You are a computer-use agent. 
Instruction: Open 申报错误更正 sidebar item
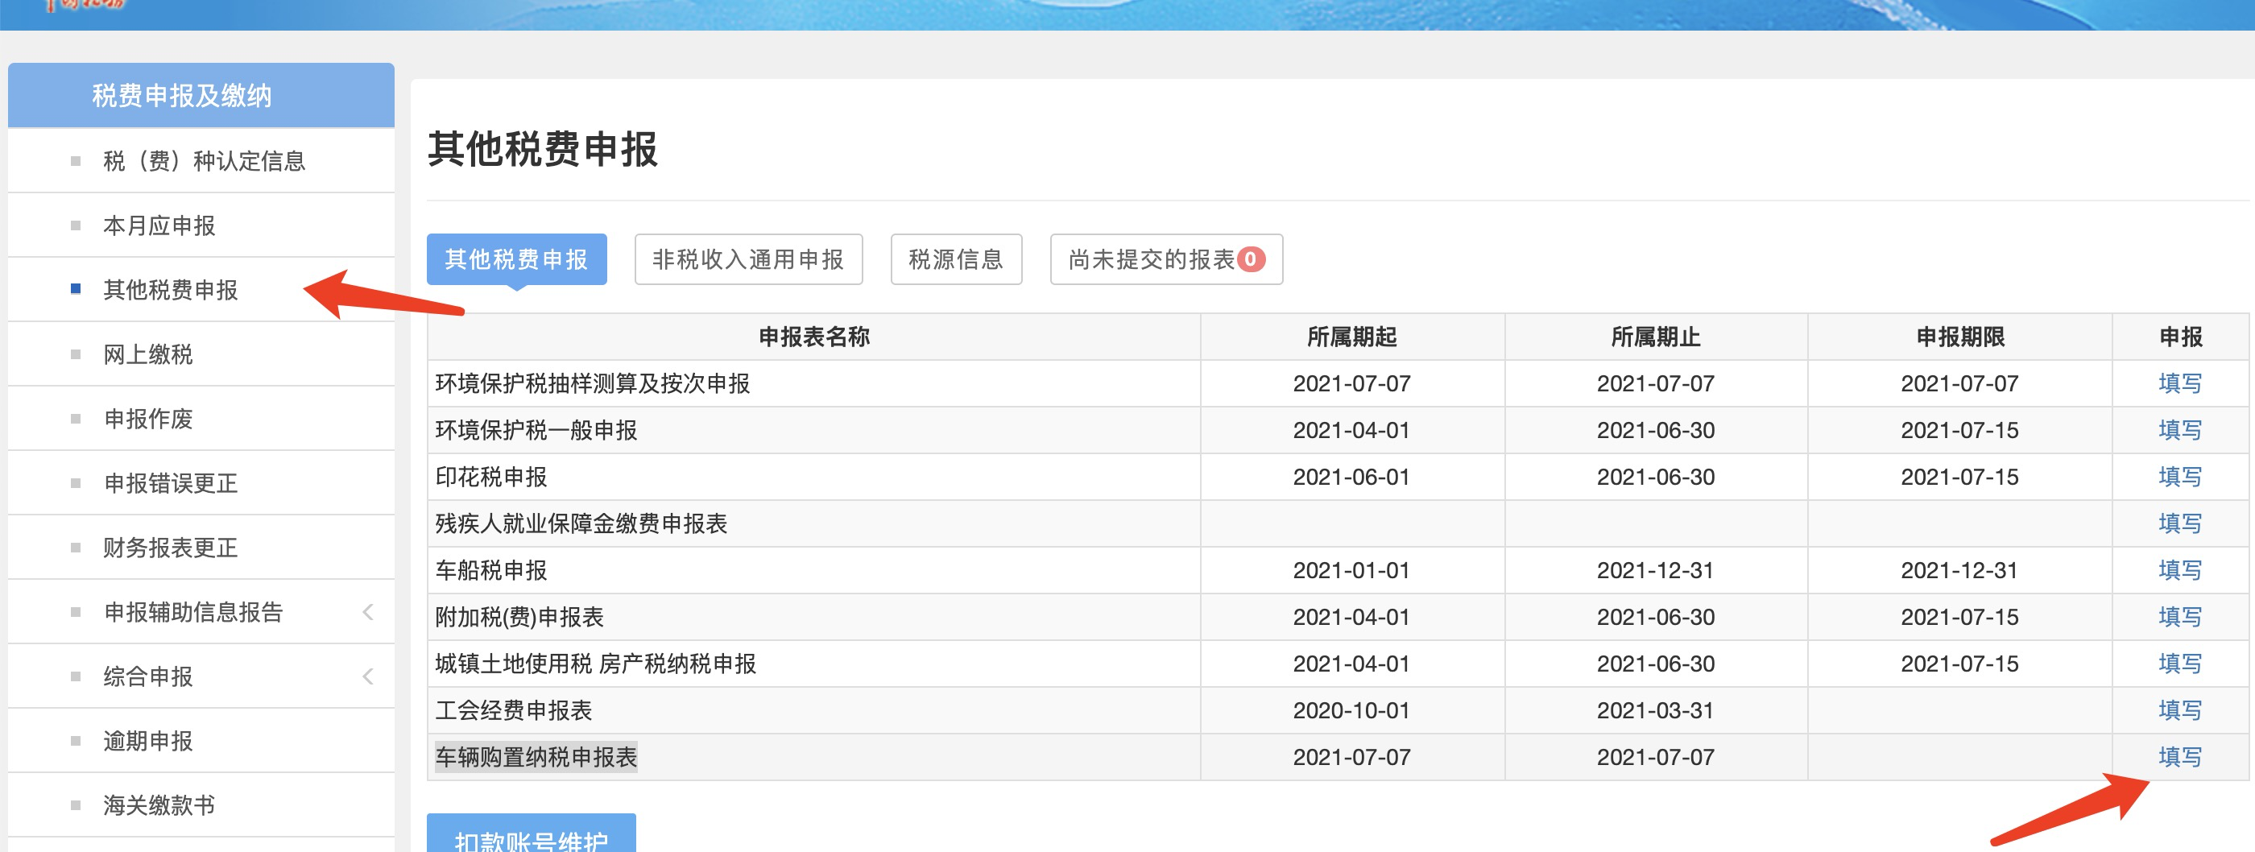pyautogui.click(x=171, y=483)
